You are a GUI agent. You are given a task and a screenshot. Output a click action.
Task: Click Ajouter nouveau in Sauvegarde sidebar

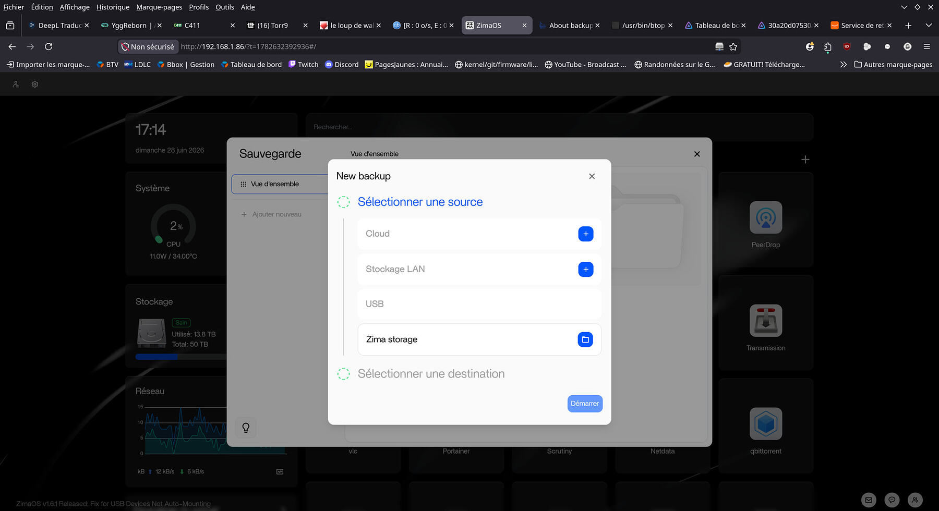click(x=271, y=214)
